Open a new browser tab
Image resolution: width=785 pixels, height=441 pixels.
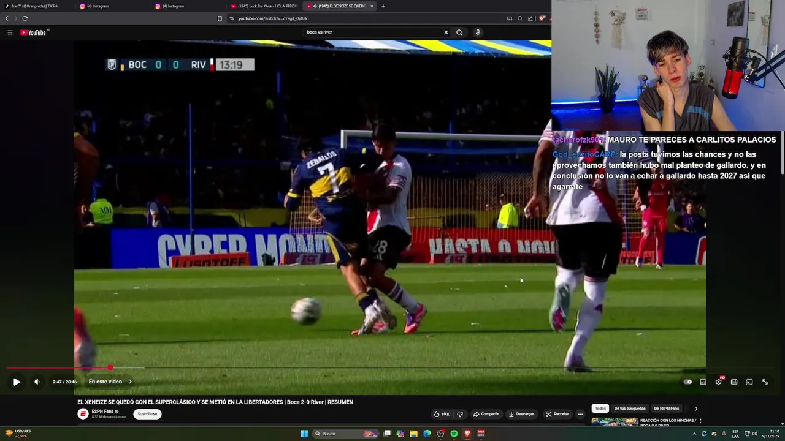coord(383,6)
